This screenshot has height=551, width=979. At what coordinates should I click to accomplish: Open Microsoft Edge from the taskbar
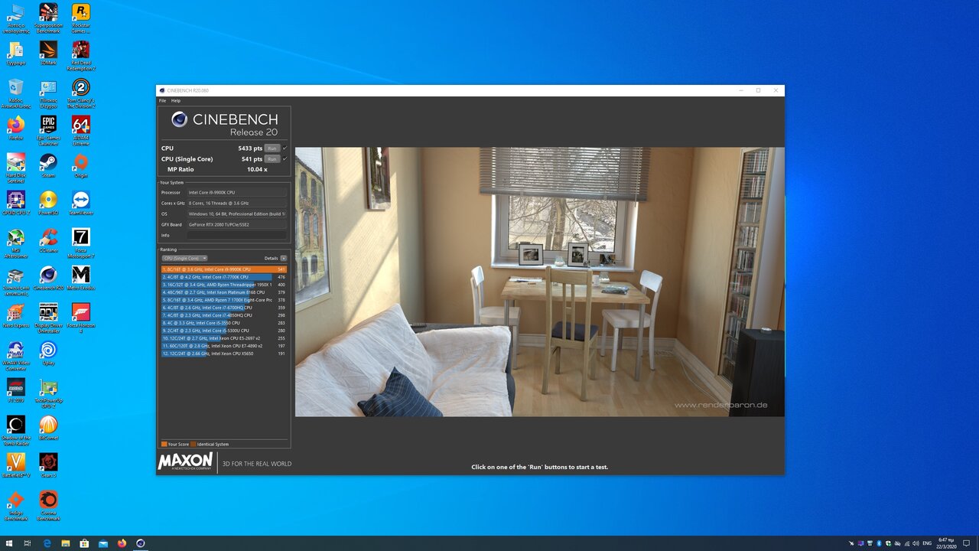point(47,543)
